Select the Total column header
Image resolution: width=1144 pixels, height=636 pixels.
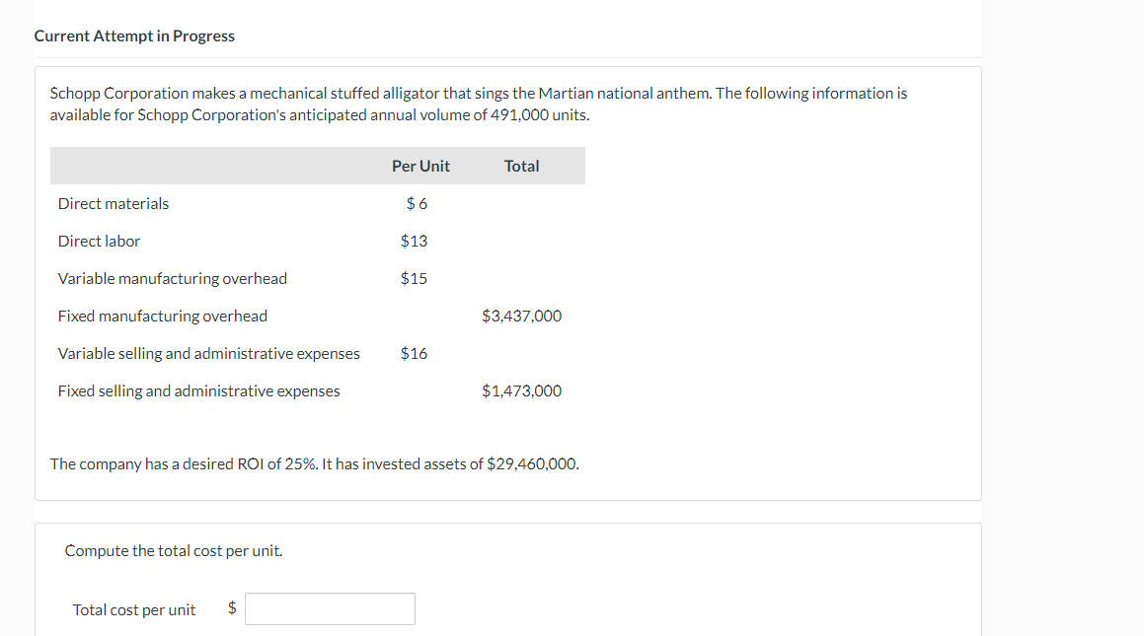point(521,166)
